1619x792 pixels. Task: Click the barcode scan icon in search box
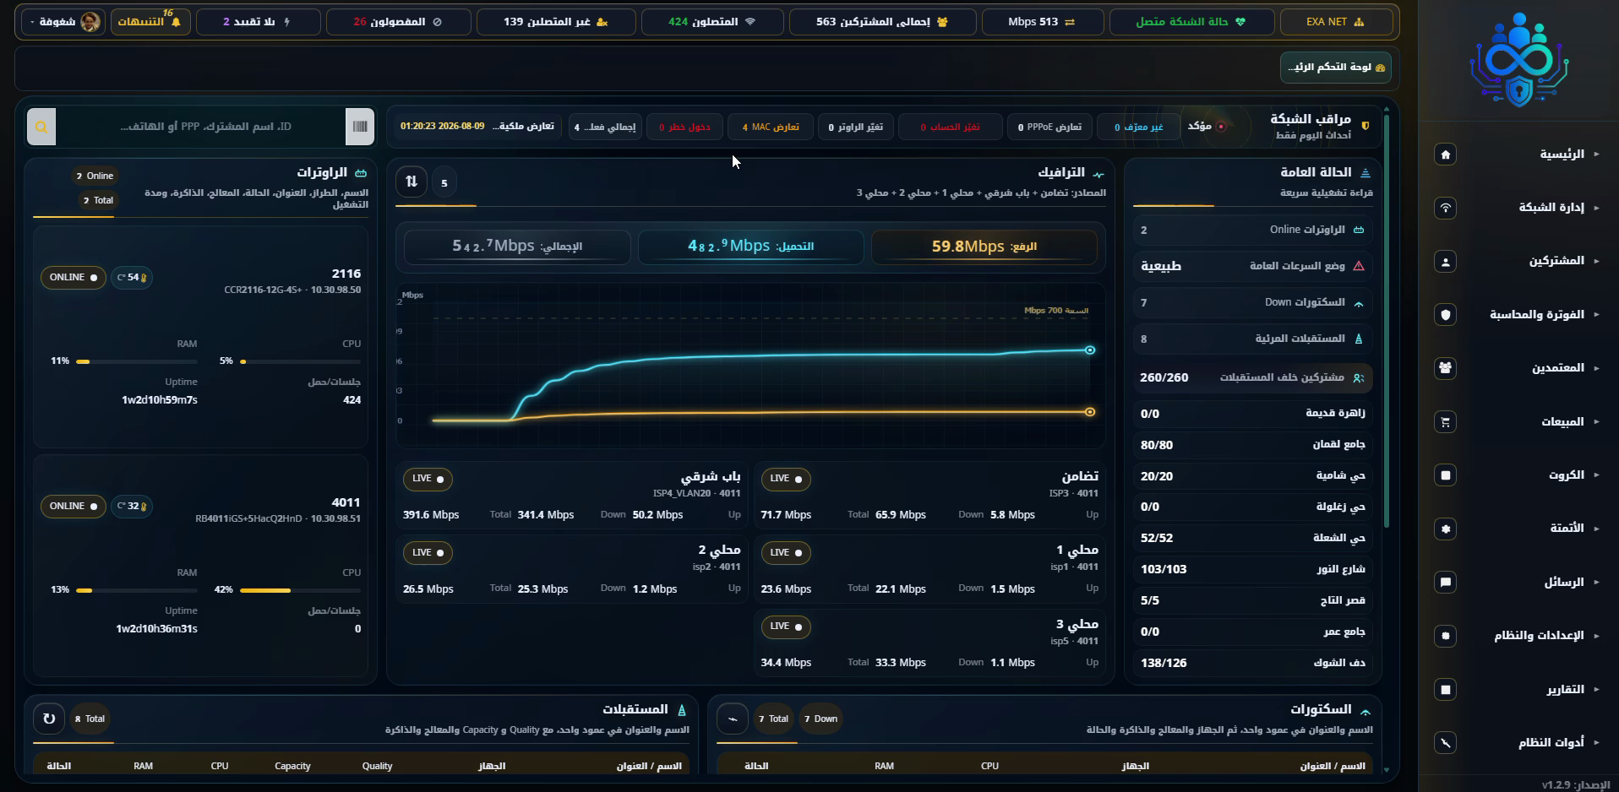click(360, 127)
